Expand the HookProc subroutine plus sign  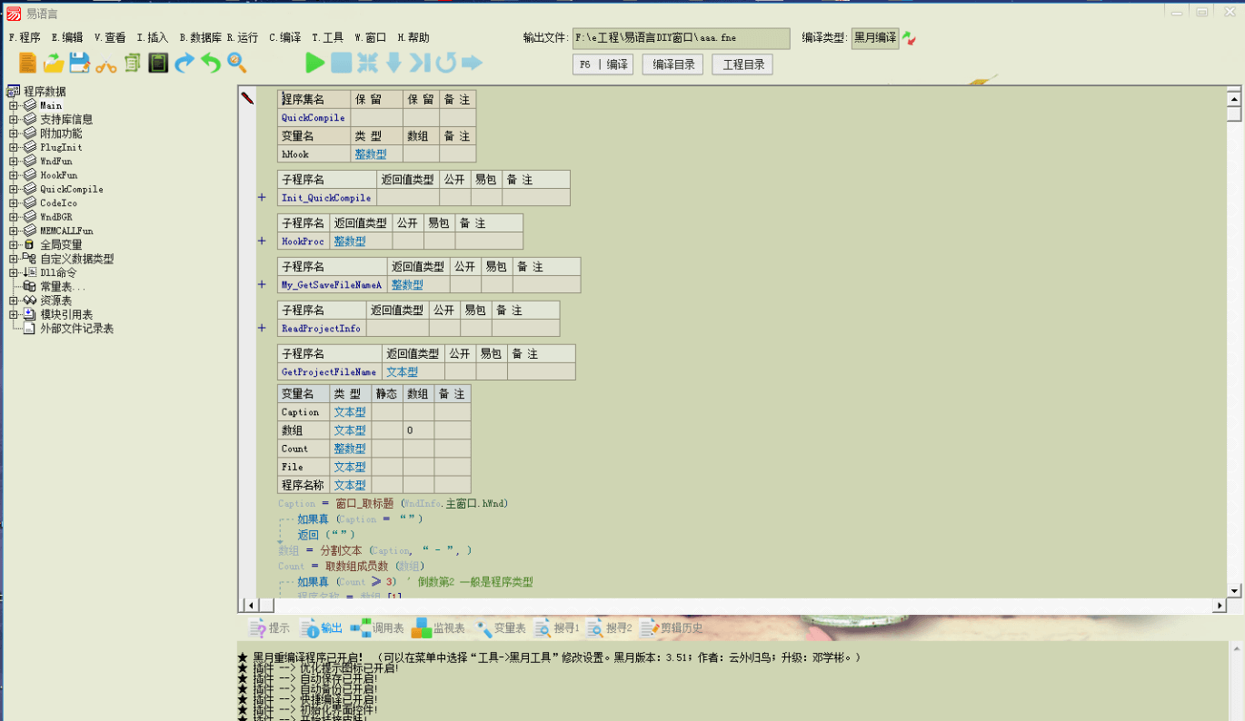[x=263, y=242]
